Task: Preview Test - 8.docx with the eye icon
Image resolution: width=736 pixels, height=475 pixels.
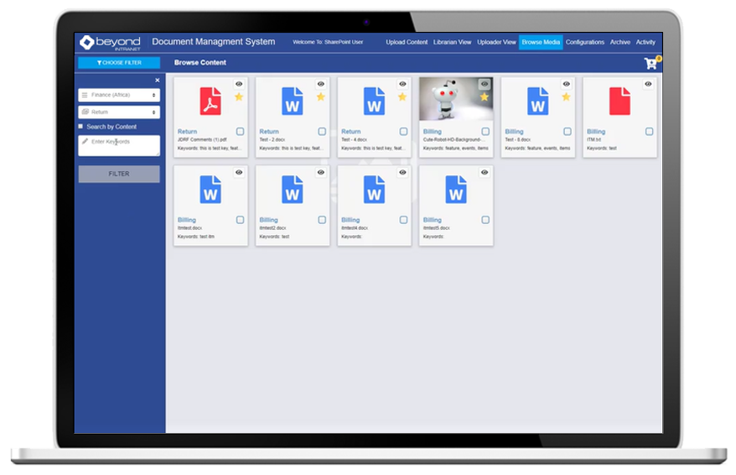Action: (566, 84)
